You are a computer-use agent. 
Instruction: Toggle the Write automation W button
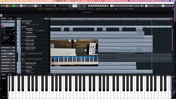point(16,6)
